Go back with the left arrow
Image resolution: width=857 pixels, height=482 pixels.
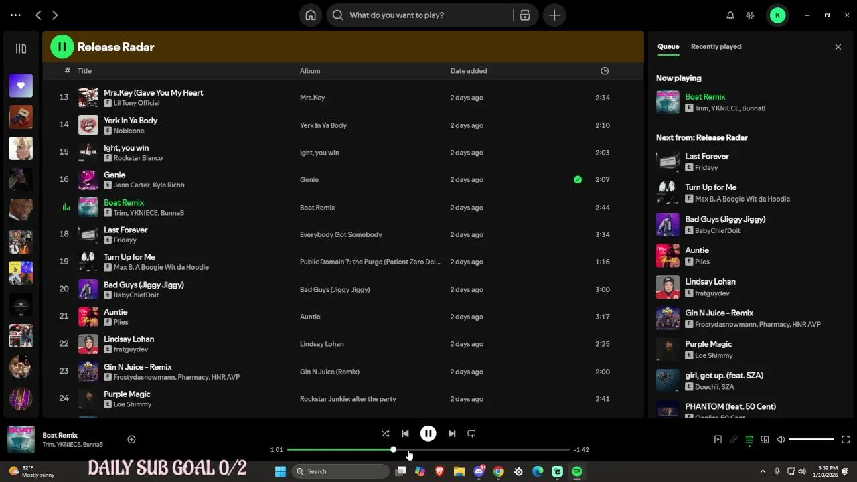[x=39, y=15]
